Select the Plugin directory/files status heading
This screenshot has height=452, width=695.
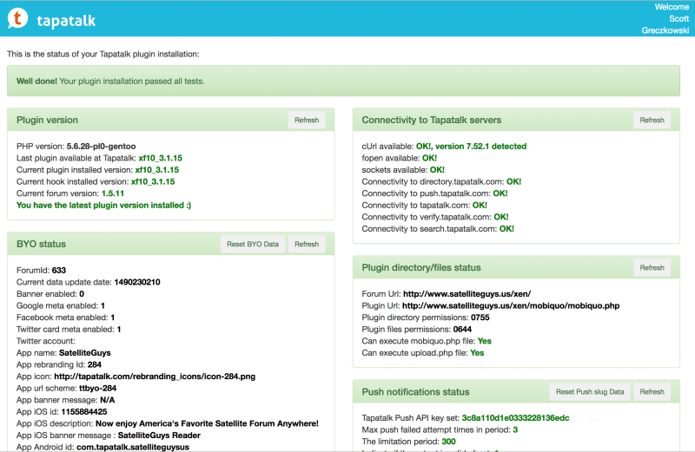pyautogui.click(x=421, y=267)
